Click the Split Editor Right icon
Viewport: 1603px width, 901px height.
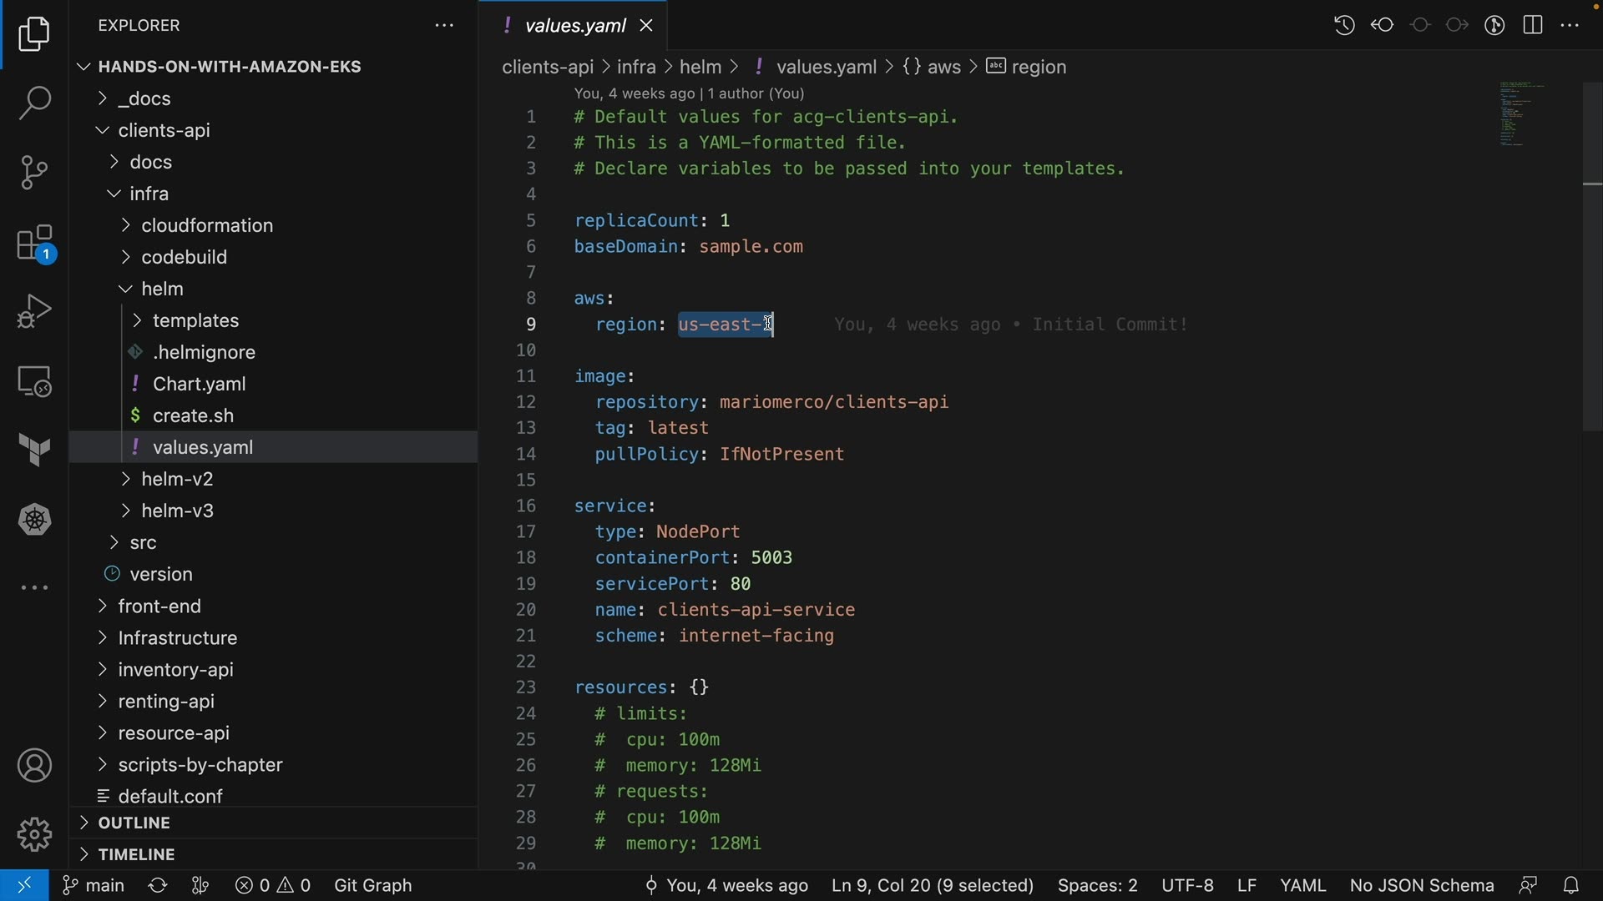(1533, 25)
